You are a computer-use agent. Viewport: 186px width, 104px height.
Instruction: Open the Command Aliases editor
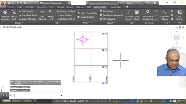pos(165,15)
